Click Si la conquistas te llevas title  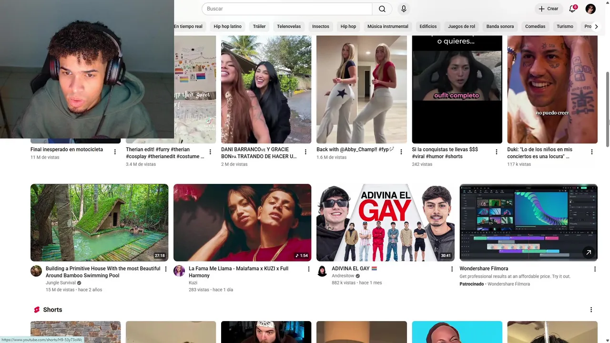click(445, 153)
